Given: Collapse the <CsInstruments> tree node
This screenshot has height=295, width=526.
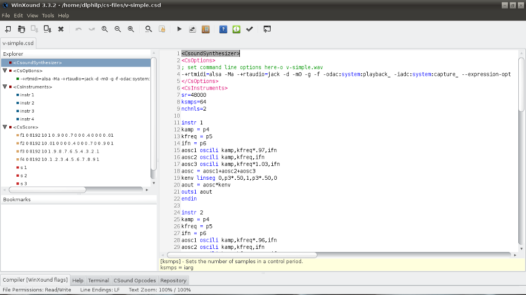Looking at the screenshot, I should [5, 87].
